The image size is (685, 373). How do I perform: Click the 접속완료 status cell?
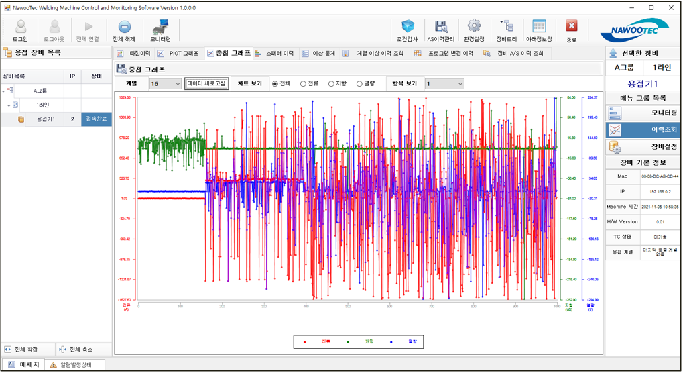pos(96,119)
